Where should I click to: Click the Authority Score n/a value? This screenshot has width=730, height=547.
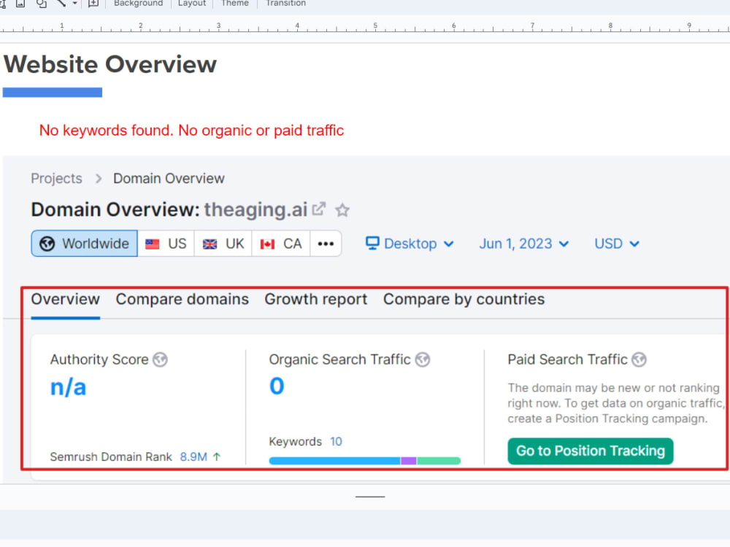tap(68, 387)
